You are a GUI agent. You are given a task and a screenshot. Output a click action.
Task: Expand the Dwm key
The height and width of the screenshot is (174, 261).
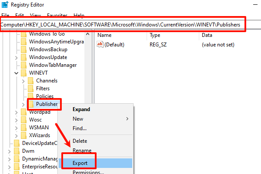click(9, 151)
